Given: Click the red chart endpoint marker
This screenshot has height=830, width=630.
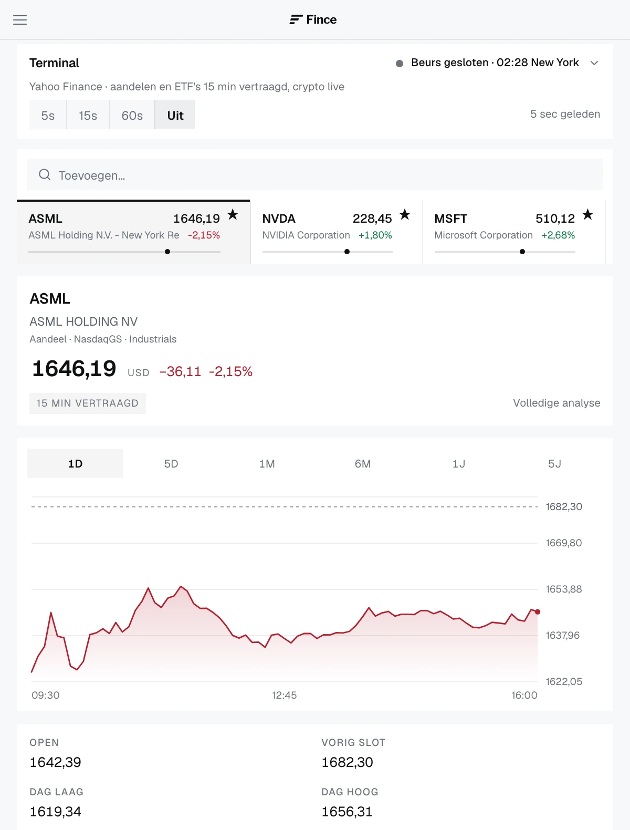Looking at the screenshot, I should tap(538, 612).
